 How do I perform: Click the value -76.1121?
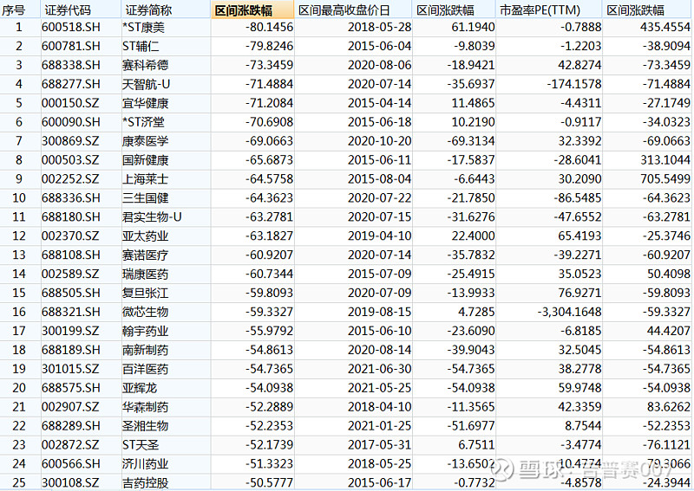tap(666, 445)
